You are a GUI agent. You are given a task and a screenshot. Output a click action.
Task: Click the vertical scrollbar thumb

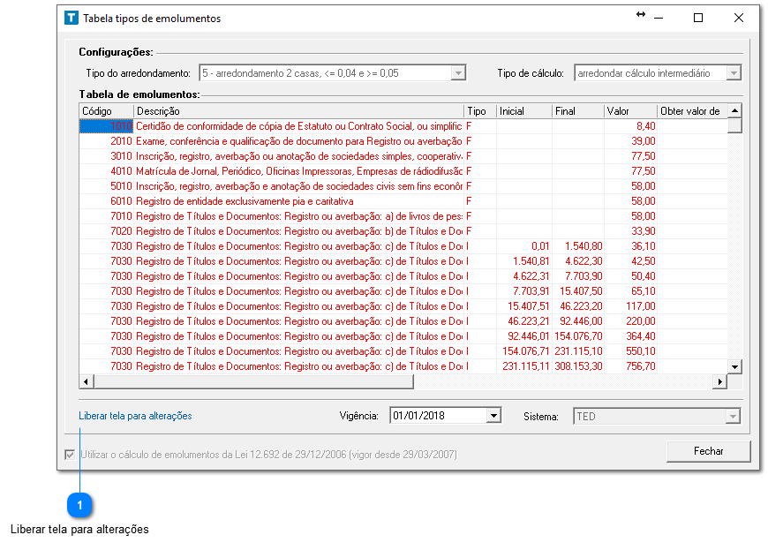[734, 126]
